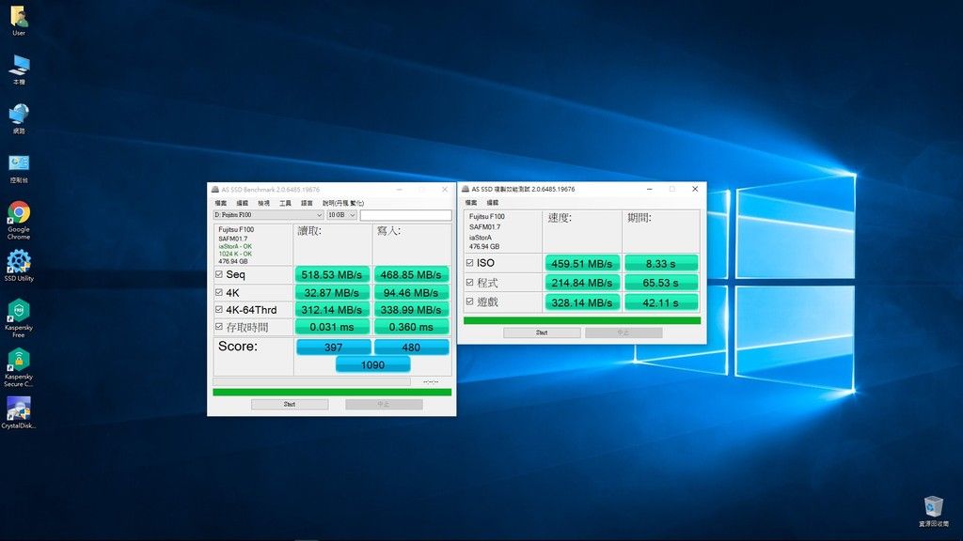
Task: Click the ISO duration 8.33 s
Action: (x=661, y=263)
